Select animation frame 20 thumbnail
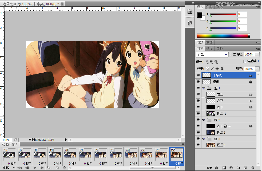The image size is (262, 171). coord(70,154)
